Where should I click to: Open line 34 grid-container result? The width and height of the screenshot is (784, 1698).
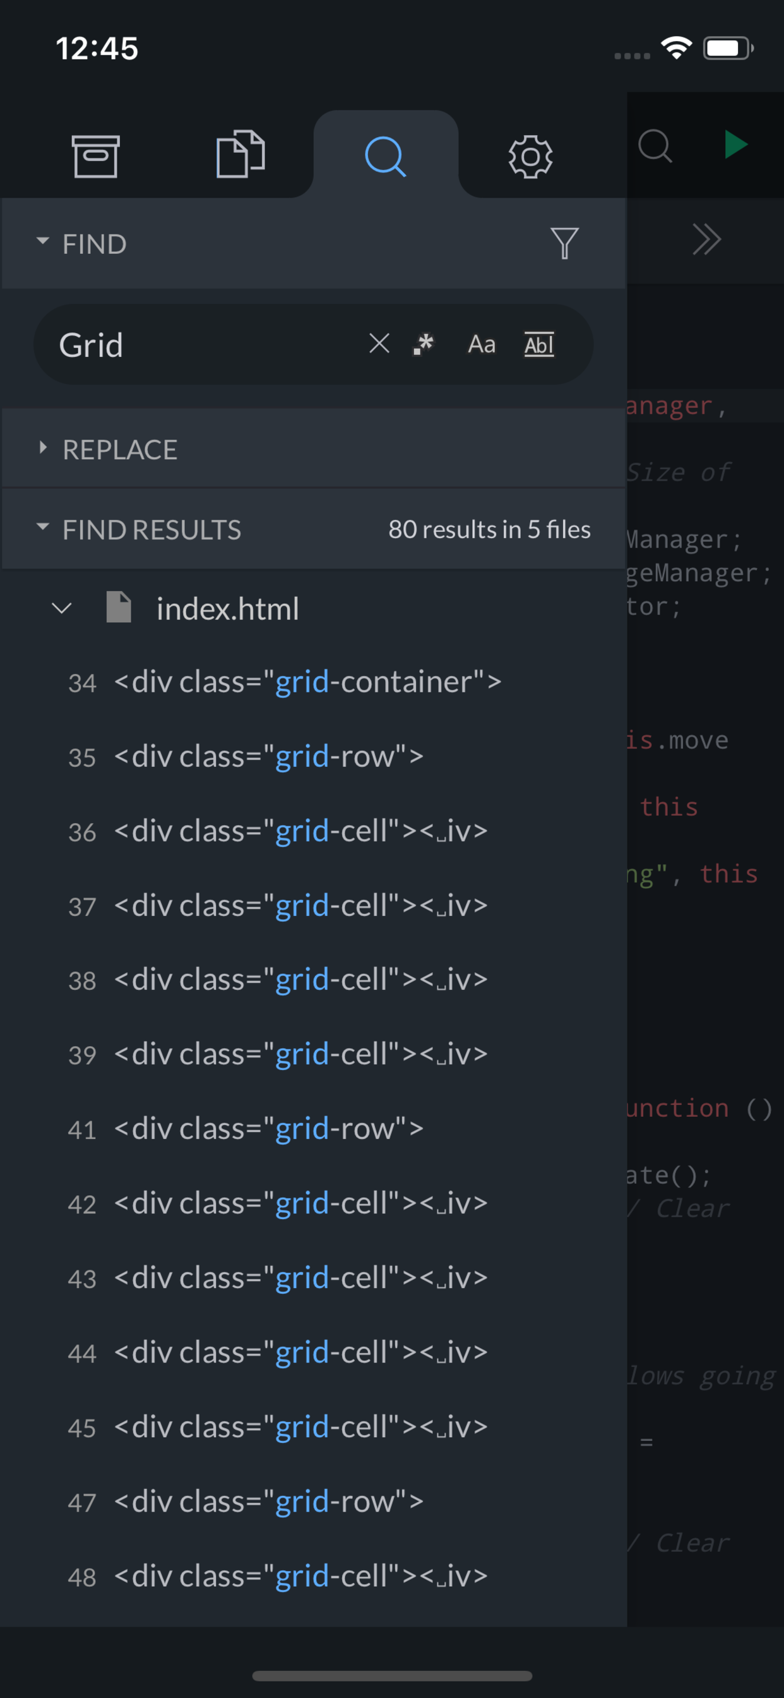tap(307, 682)
